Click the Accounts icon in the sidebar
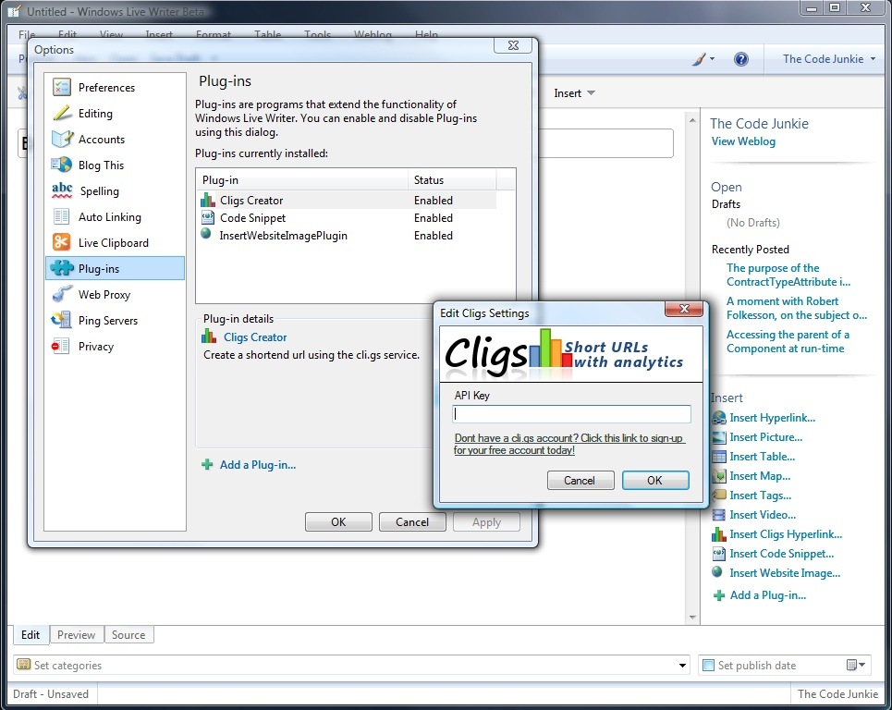The height and width of the screenshot is (710, 892). (x=61, y=139)
